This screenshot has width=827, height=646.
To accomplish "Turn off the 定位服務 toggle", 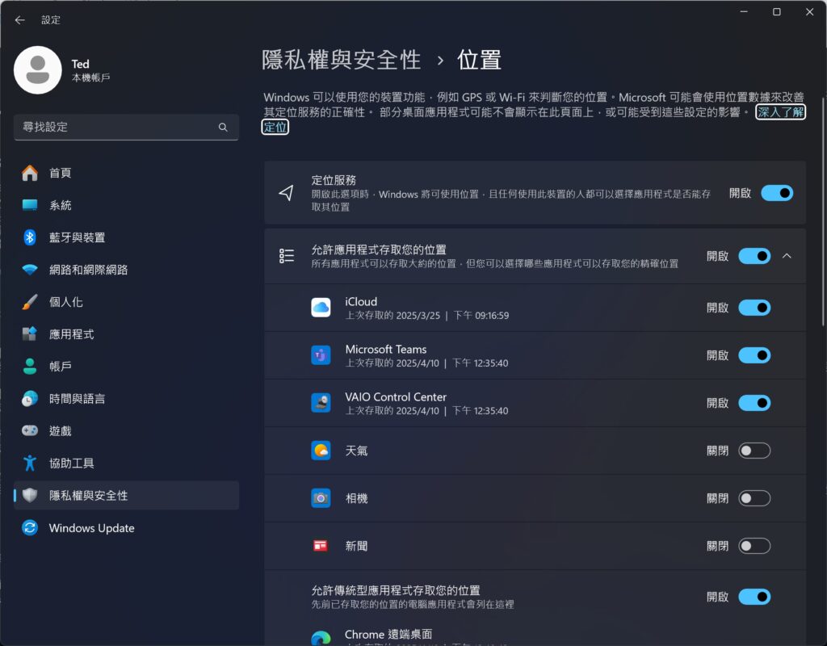I will tap(776, 193).
